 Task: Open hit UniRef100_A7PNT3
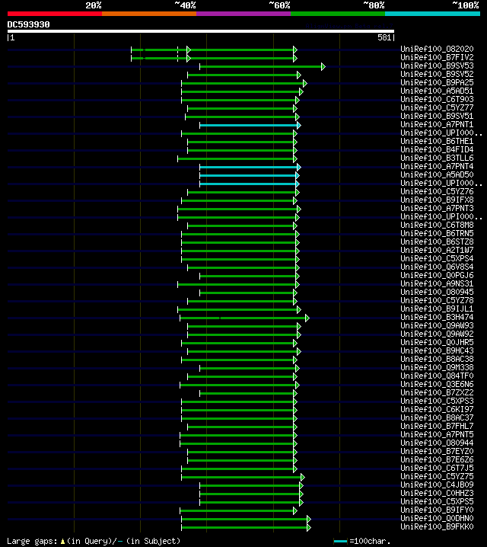point(437,208)
